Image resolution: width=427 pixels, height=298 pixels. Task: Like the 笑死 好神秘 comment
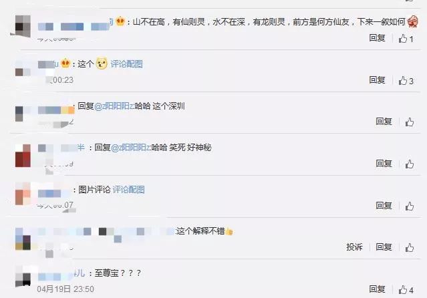point(410,164)
